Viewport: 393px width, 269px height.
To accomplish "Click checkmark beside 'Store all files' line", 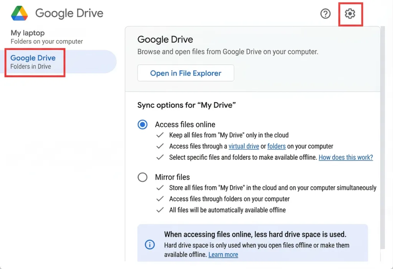I will coord(160,188).
